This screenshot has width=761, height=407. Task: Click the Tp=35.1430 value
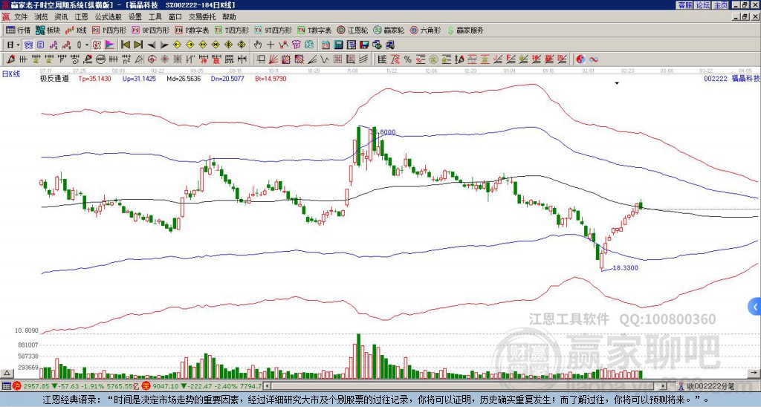click(94, 78)
